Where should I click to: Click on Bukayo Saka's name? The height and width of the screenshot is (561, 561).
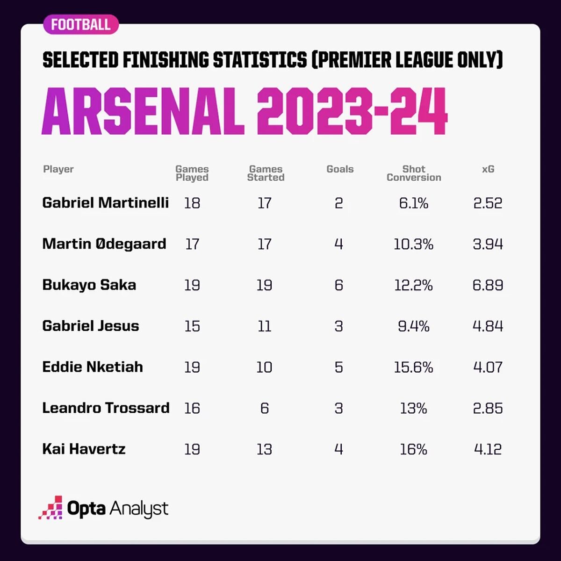point(89,285)
